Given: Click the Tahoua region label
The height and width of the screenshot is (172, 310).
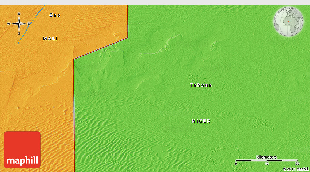Looking at the screenshot, I should (x=201, y=85).
